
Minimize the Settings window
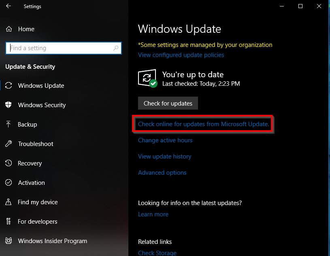[x=282, y=6]
